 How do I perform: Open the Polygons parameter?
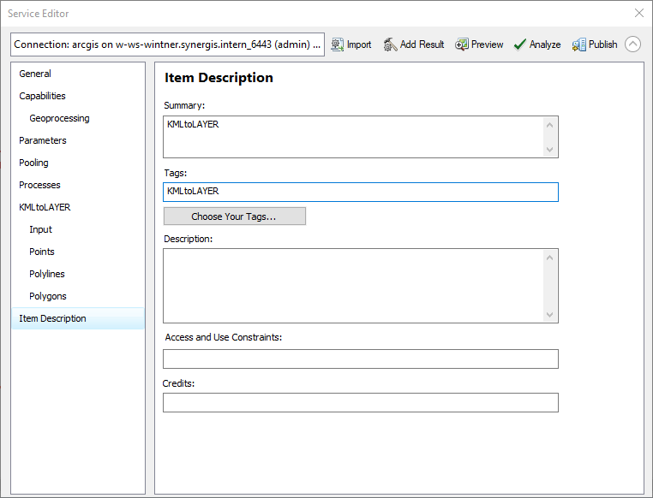click(47, 296)
